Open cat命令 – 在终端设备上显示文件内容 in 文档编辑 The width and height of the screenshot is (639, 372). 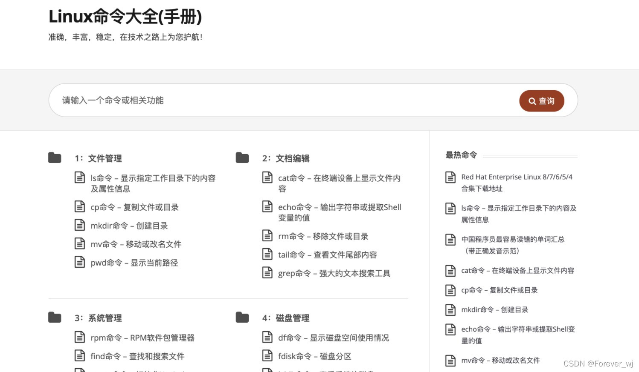[x=340, y=183]
